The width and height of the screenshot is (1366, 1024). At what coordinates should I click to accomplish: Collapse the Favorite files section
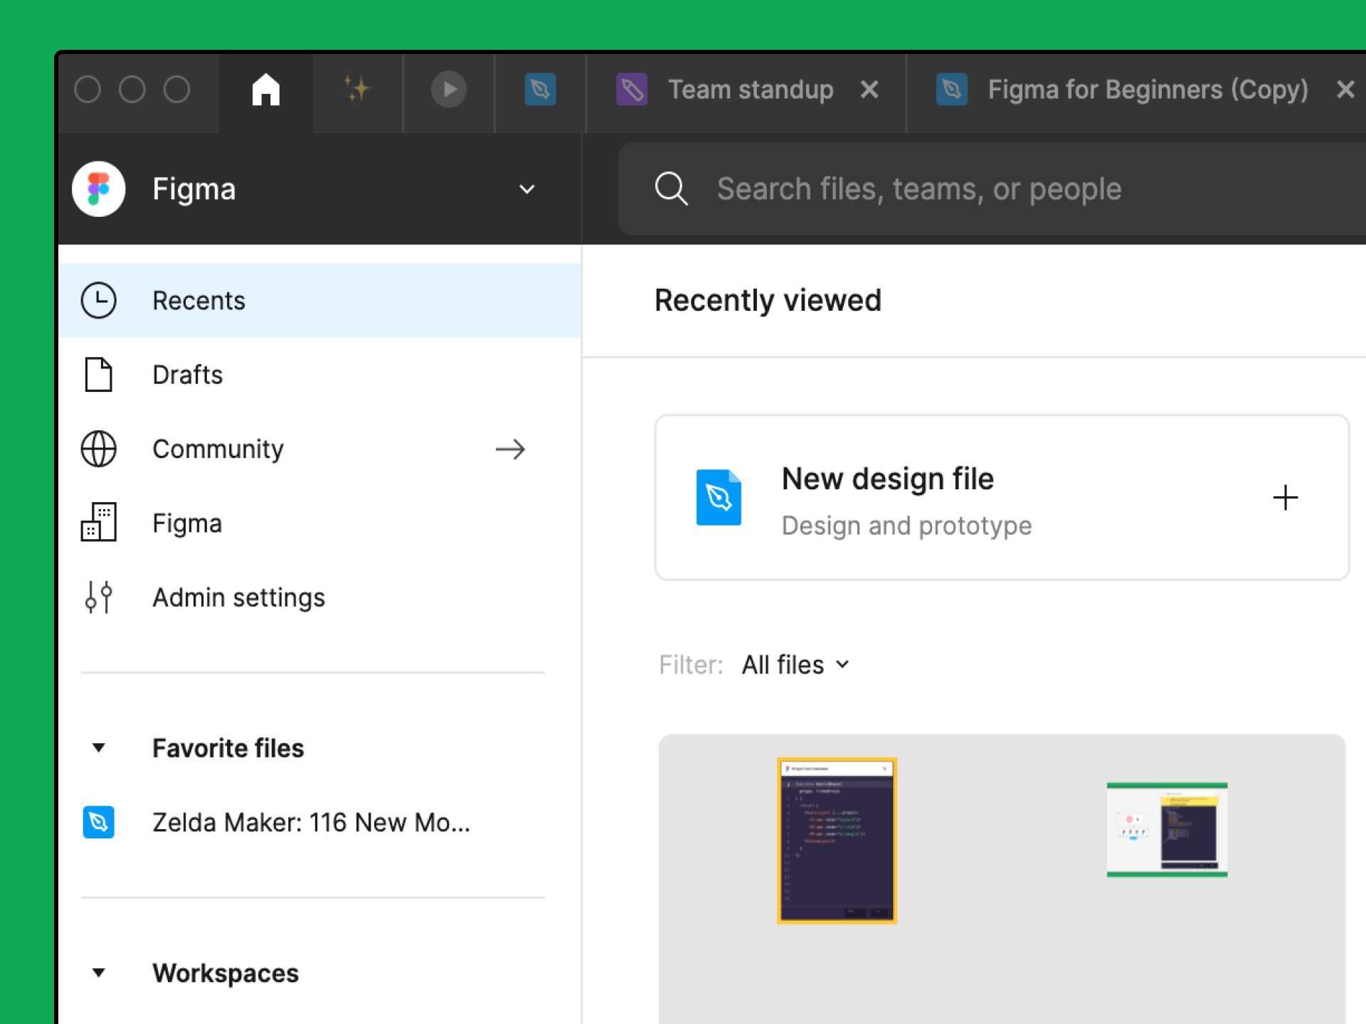pyautogui.click(x=99, y=748)
